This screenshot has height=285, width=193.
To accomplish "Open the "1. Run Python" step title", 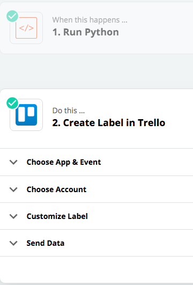I will pyautogui.click(x=86, y=32).
